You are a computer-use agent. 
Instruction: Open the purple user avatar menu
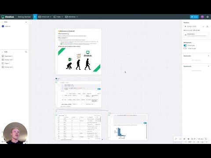click(x=202, y=17)
